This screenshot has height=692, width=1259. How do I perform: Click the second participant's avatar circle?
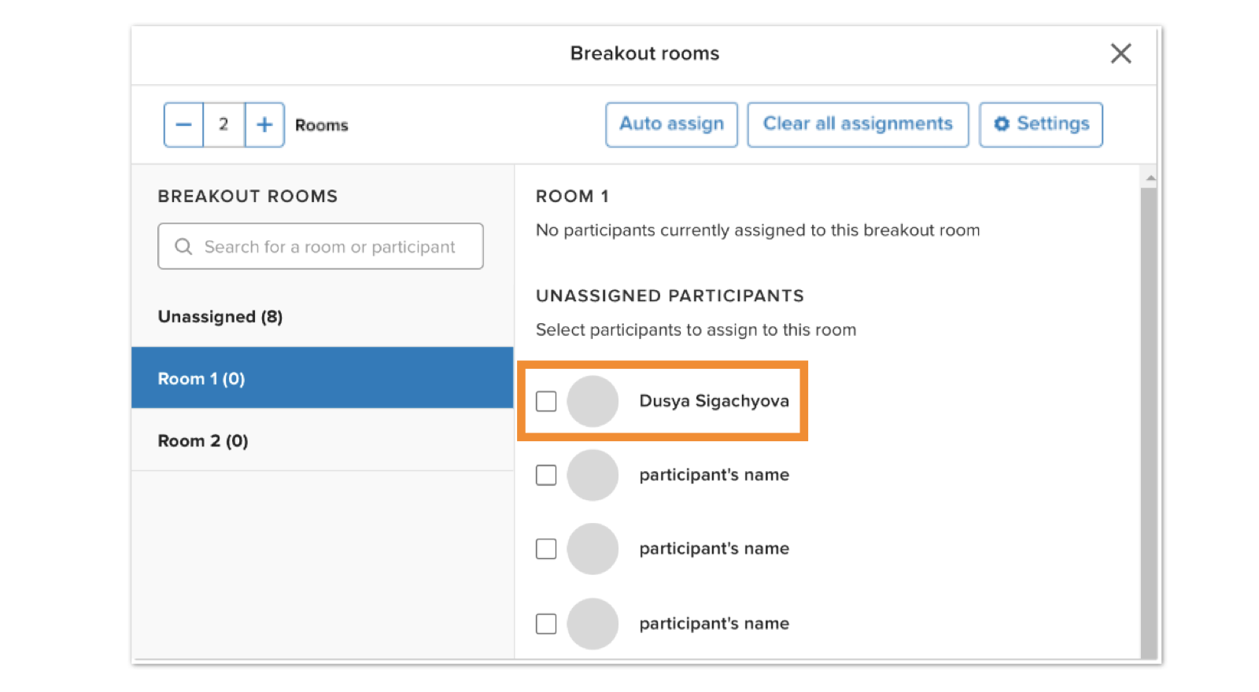click(593, 475)
